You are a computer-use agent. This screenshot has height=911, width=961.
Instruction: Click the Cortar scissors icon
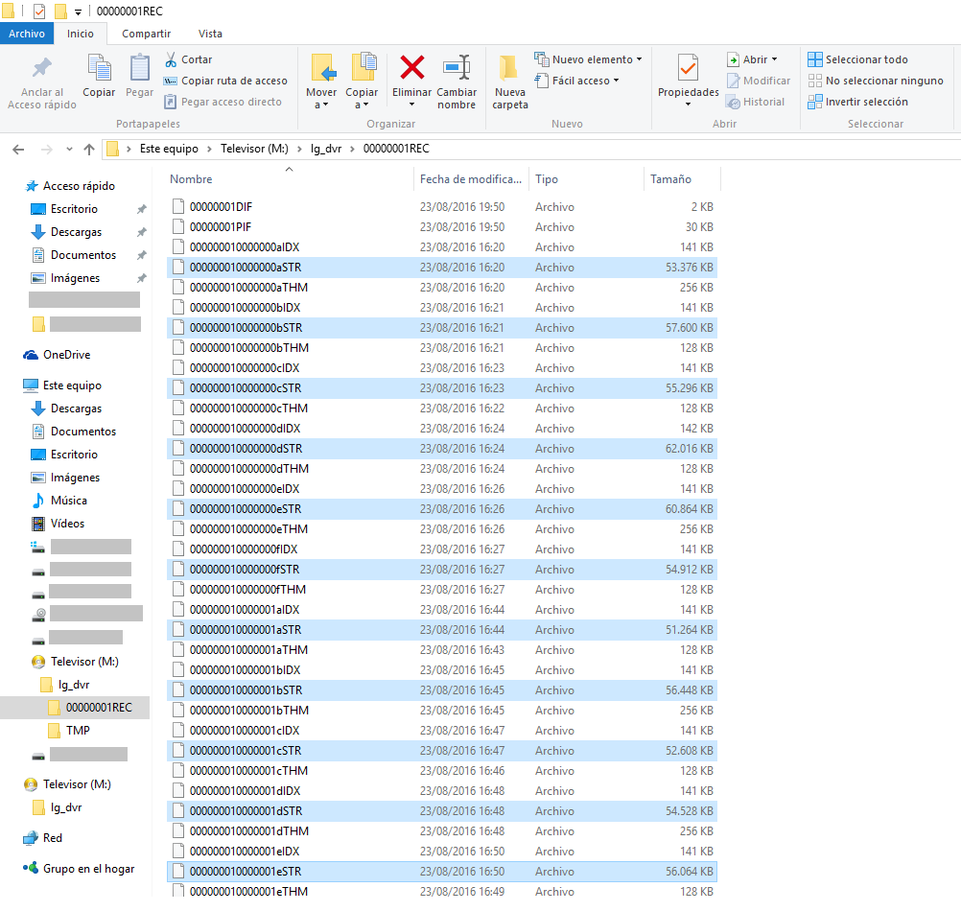(172, 59)
